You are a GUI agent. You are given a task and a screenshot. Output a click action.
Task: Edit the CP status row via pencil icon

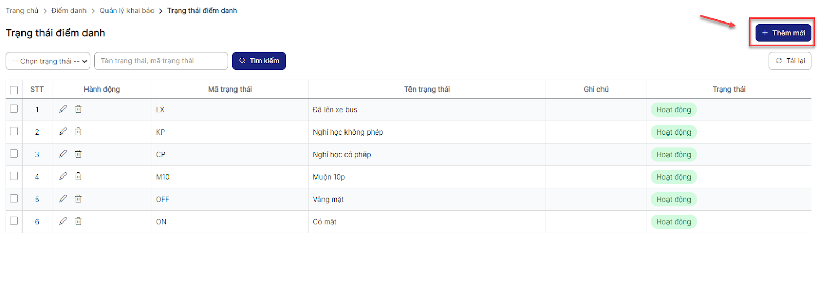63,154
